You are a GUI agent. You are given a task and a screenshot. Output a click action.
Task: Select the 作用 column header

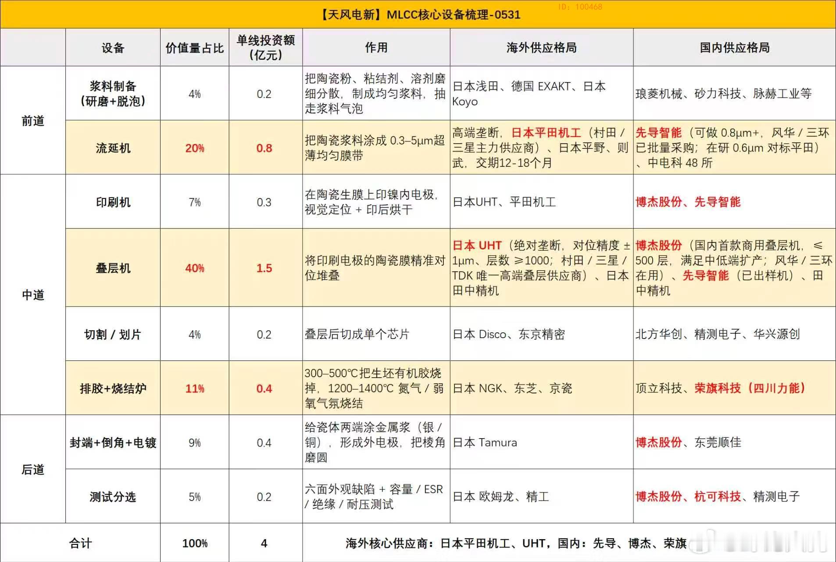pos(376,47)
